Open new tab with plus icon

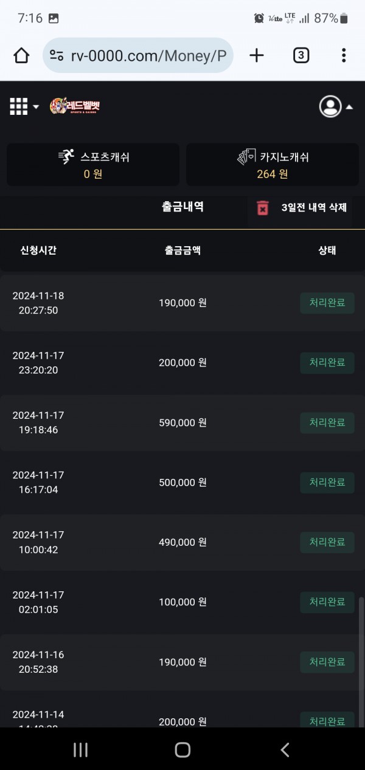[x=257, y=56]
